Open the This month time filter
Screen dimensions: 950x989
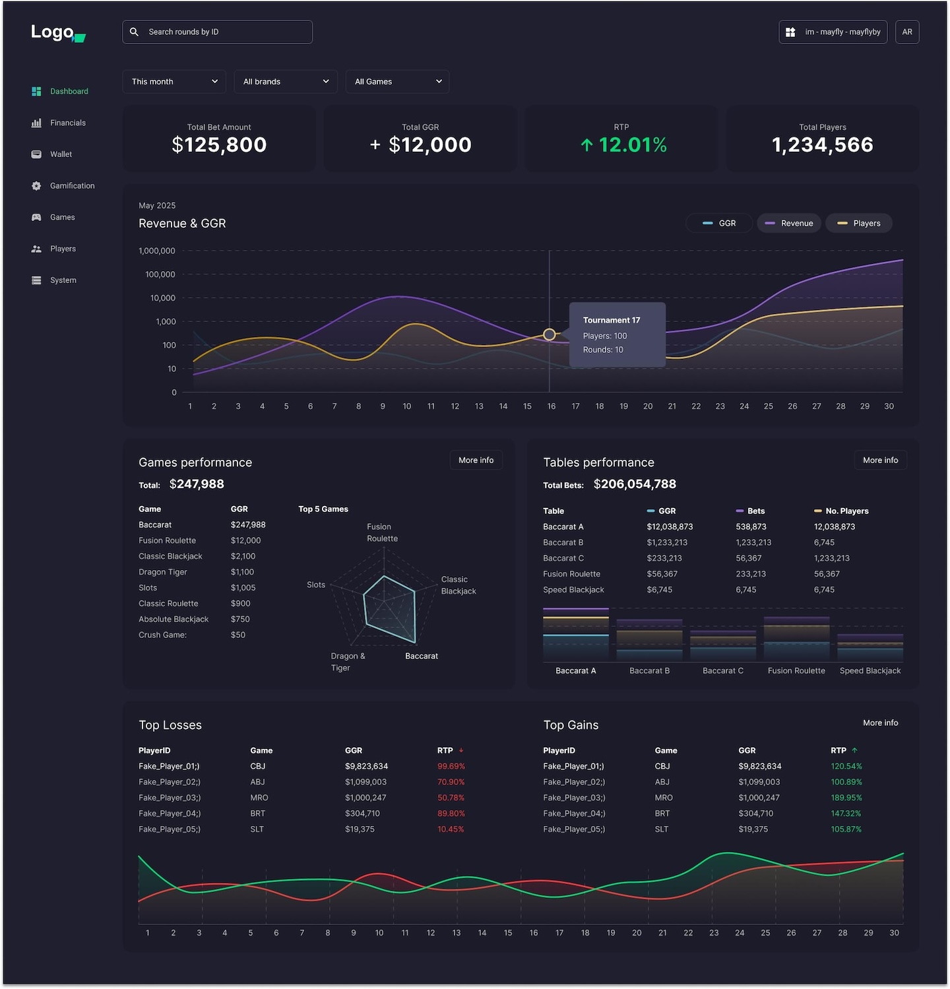coord(174,81)
